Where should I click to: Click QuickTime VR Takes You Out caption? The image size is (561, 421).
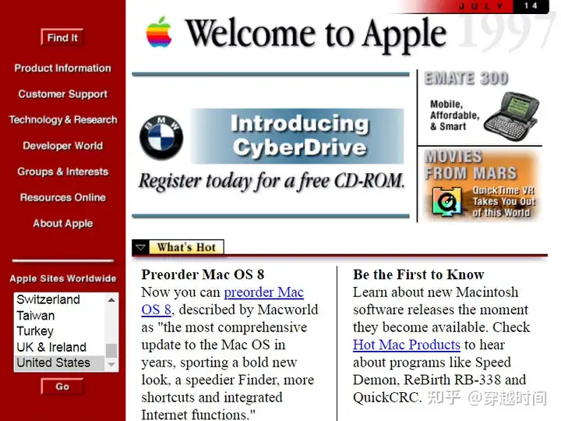click(x=503, y=202)
